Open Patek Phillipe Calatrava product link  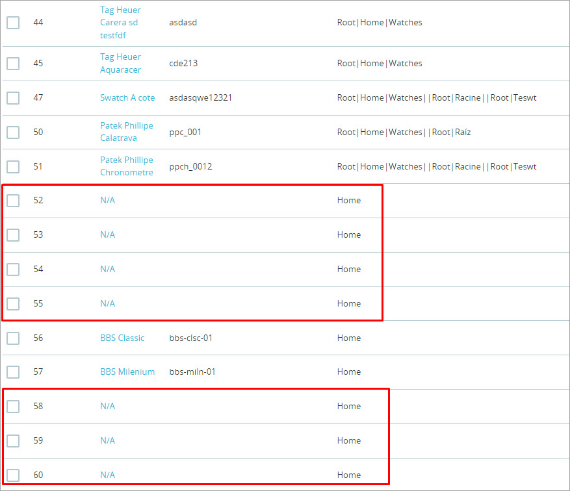[x=127, y=132]
